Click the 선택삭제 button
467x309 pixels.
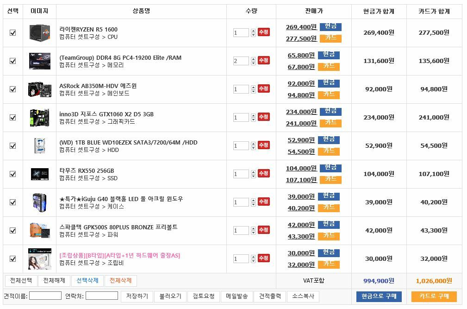87,281
